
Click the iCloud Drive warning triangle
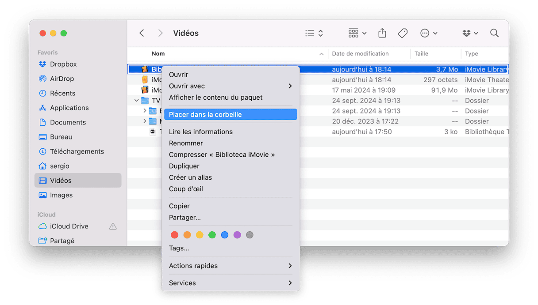click(x=113, y=226)
